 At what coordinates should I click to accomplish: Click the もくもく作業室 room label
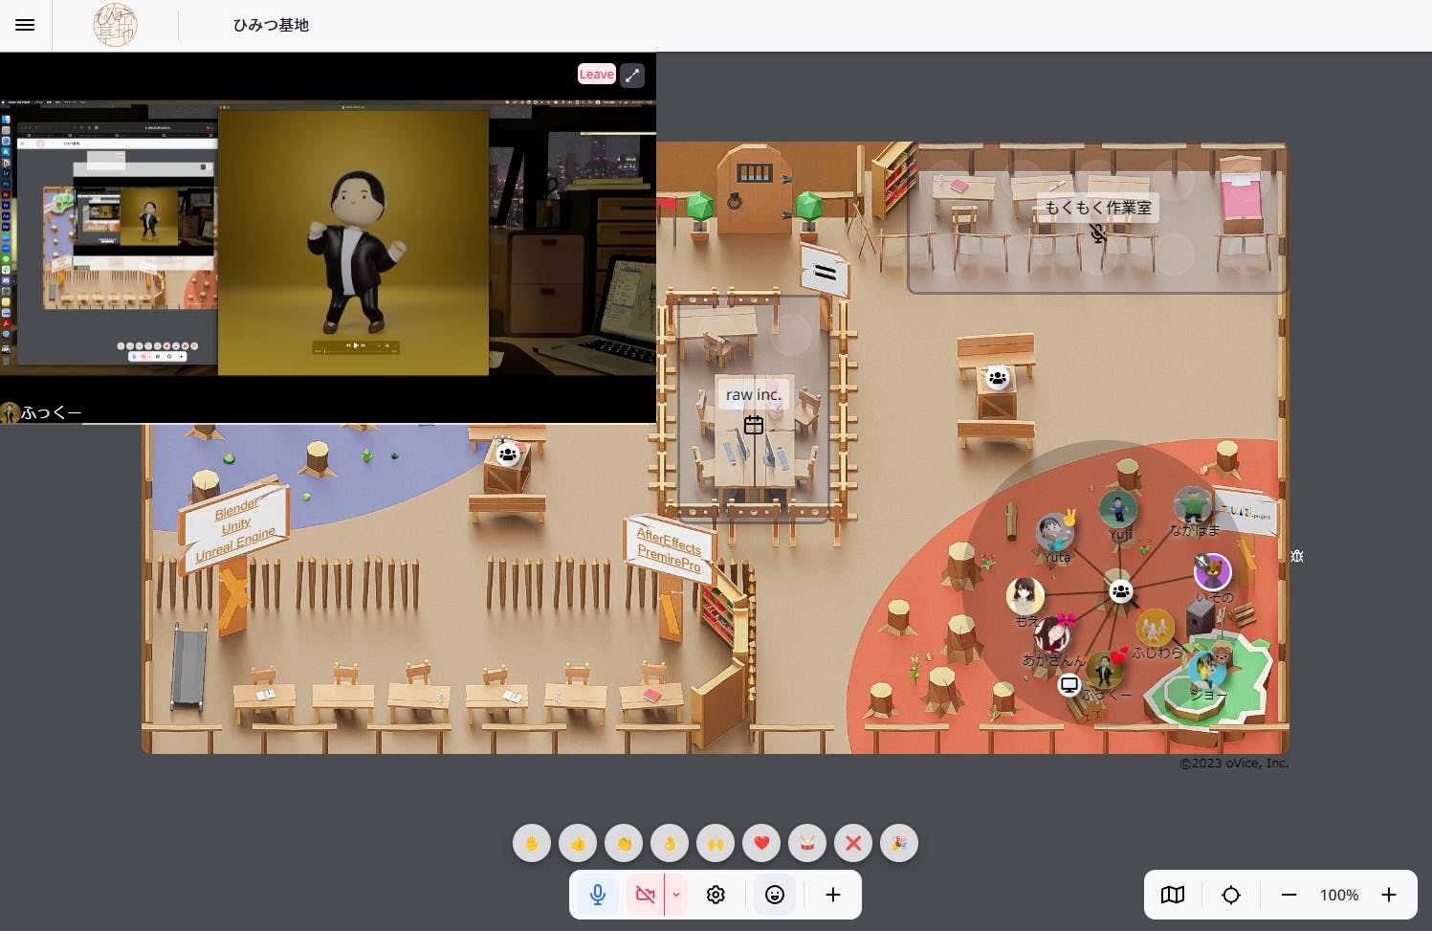[1098, 208]
